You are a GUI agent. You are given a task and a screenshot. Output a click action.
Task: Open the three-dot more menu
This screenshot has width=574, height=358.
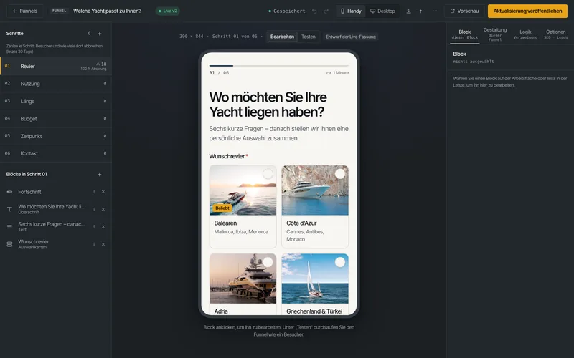[x=435, y=11]
